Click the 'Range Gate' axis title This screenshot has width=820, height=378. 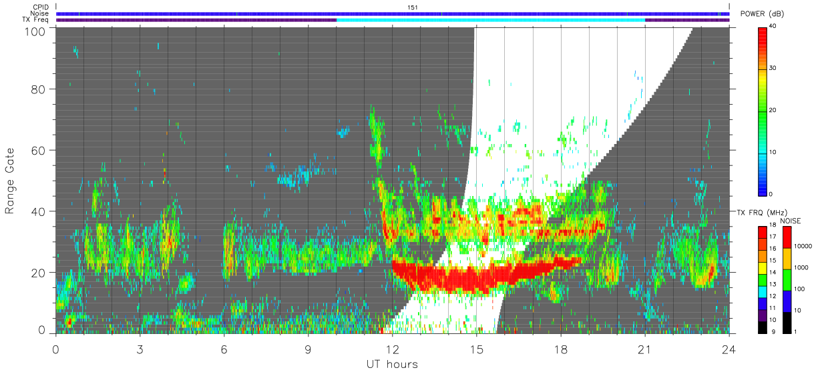pos(10,181)
